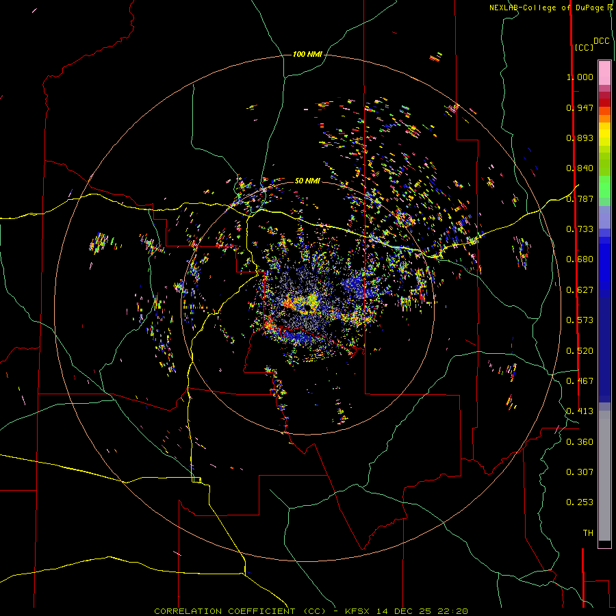Pick the pink top segment of the color bar

pos(604,73)
